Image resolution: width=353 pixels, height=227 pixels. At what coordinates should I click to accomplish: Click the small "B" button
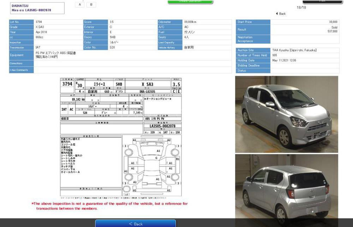click(91, 5)
